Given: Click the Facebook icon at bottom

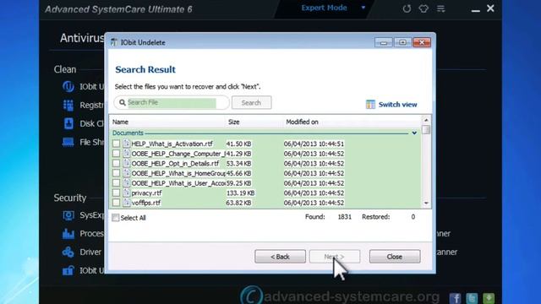Looking at the screenshot, I should point(455,298).
